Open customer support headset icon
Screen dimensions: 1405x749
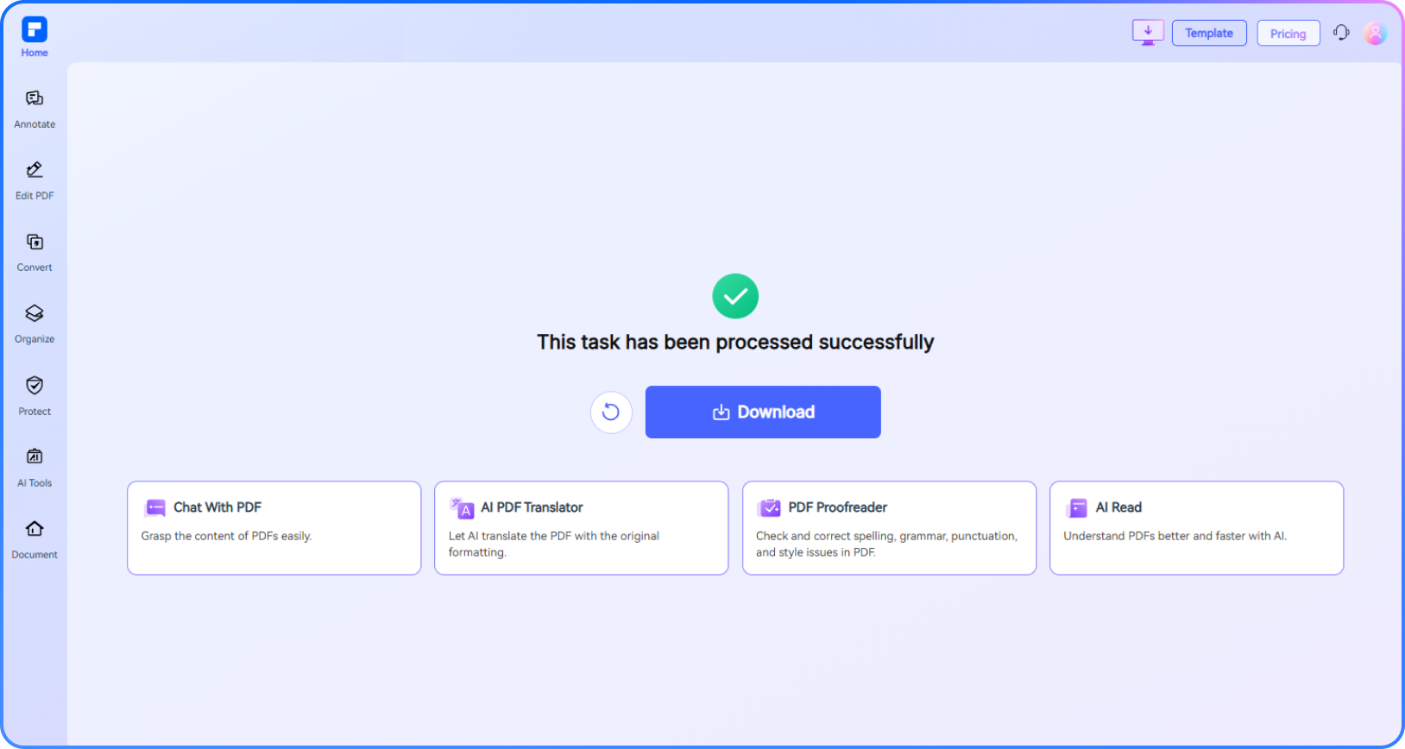coord(1341,33)
